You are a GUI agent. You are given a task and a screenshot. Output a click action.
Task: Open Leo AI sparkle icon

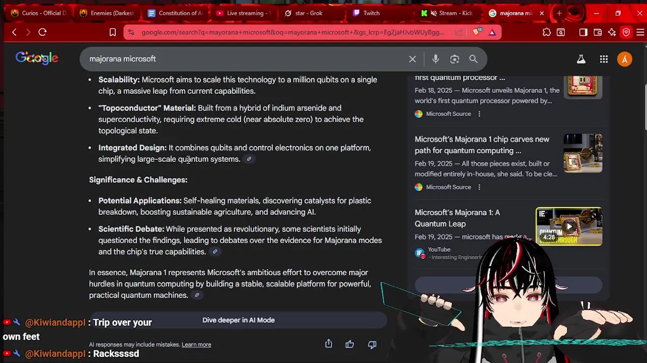coord(612,32)
